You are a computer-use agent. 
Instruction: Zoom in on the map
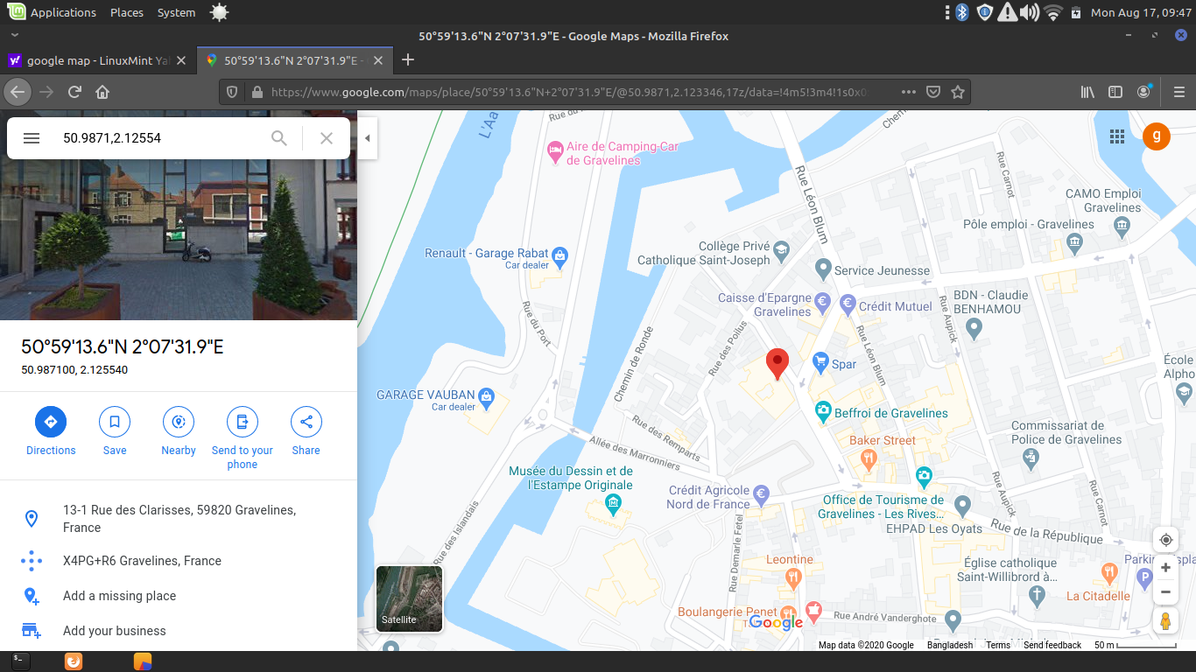1165,568
